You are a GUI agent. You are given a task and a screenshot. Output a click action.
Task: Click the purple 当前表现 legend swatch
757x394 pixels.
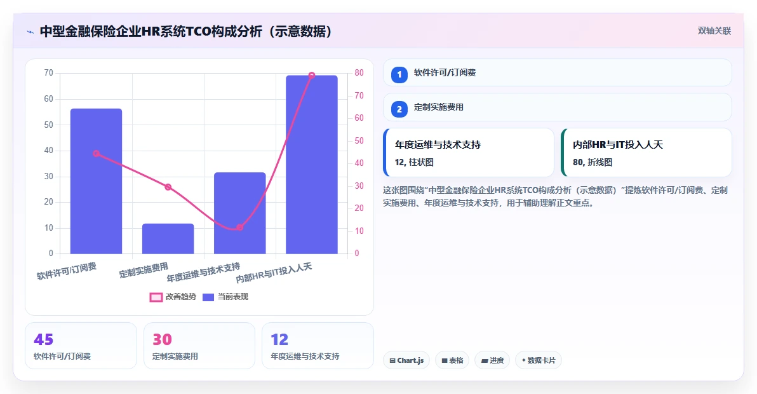tap(208, 297)
